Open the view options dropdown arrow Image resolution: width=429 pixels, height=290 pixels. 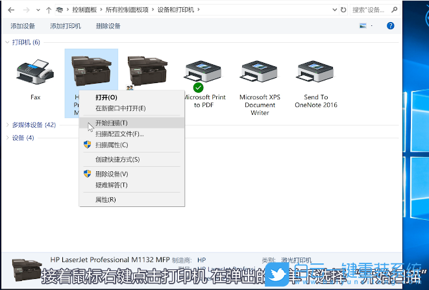[371, 26]
